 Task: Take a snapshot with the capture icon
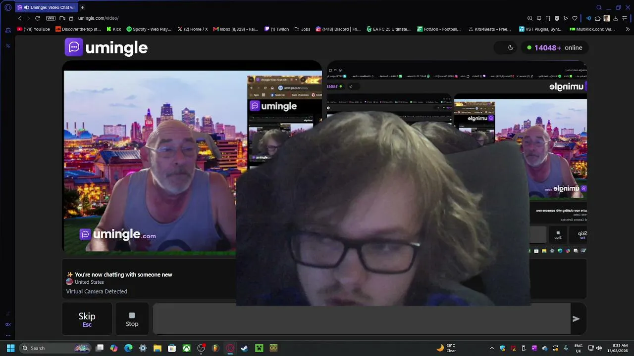tap(548, 18)
